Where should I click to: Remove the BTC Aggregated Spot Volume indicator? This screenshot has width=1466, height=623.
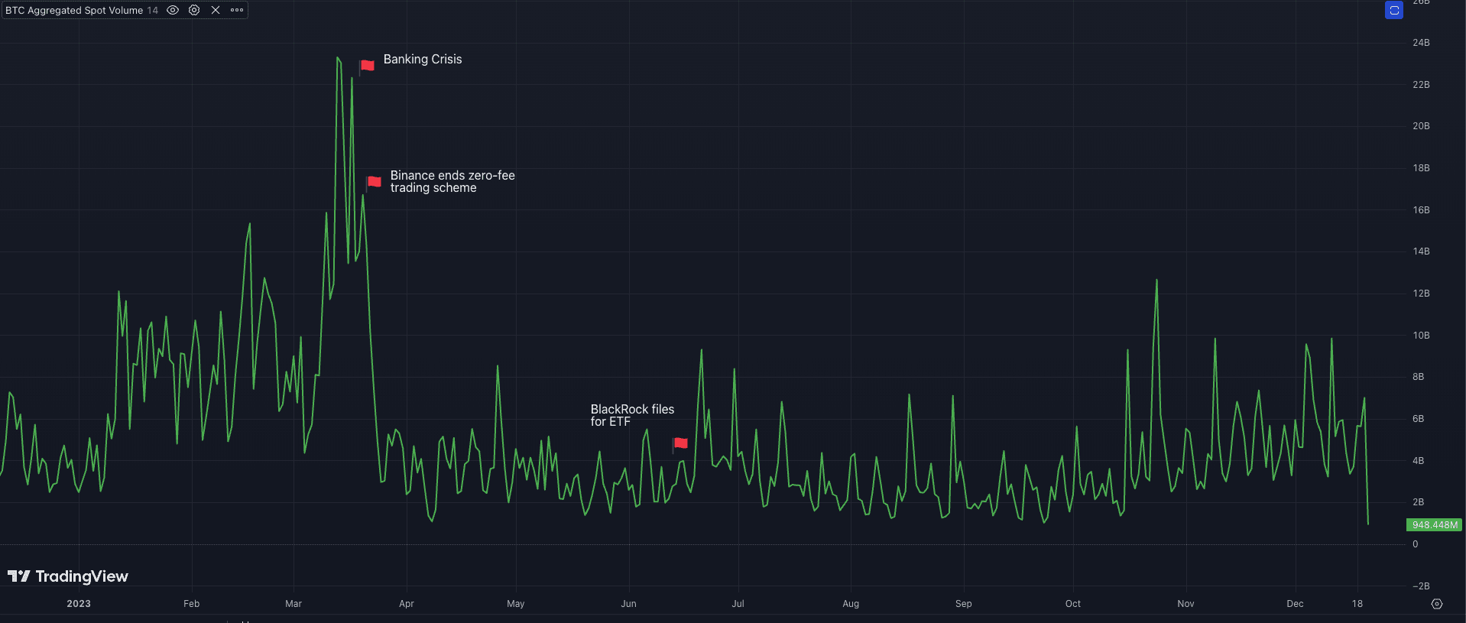tap(216, 10)
